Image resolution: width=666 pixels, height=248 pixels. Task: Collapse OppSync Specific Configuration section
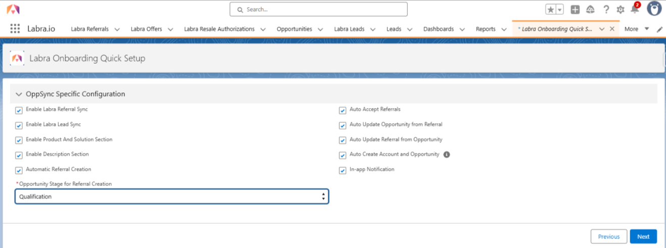pos(19,94)
